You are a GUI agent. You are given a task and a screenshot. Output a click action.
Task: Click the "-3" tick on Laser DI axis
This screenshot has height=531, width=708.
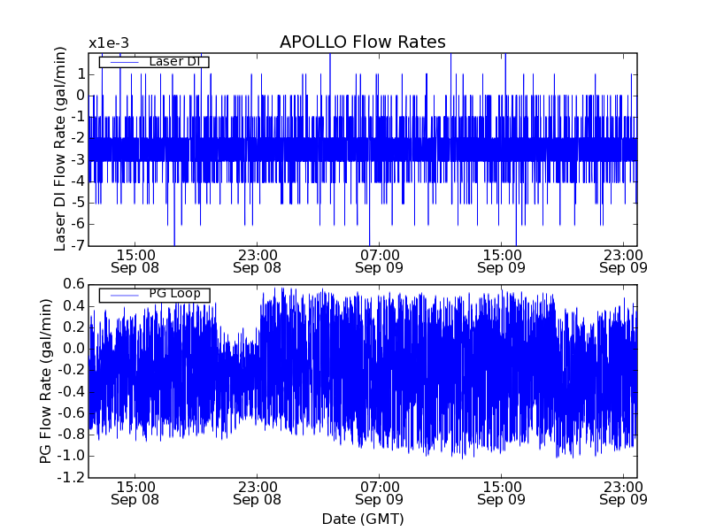pos(78,160)
